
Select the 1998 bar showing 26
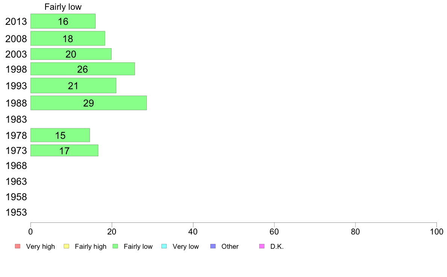coord(83,69)
